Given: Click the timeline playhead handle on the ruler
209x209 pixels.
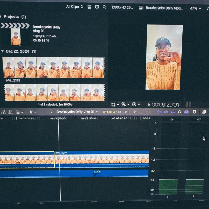Looking at the screenshot, I should (58, 118).
